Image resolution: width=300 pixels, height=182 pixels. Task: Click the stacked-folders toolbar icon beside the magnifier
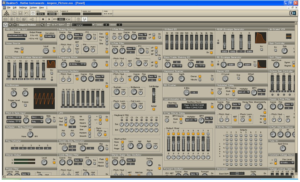point(24,19)
